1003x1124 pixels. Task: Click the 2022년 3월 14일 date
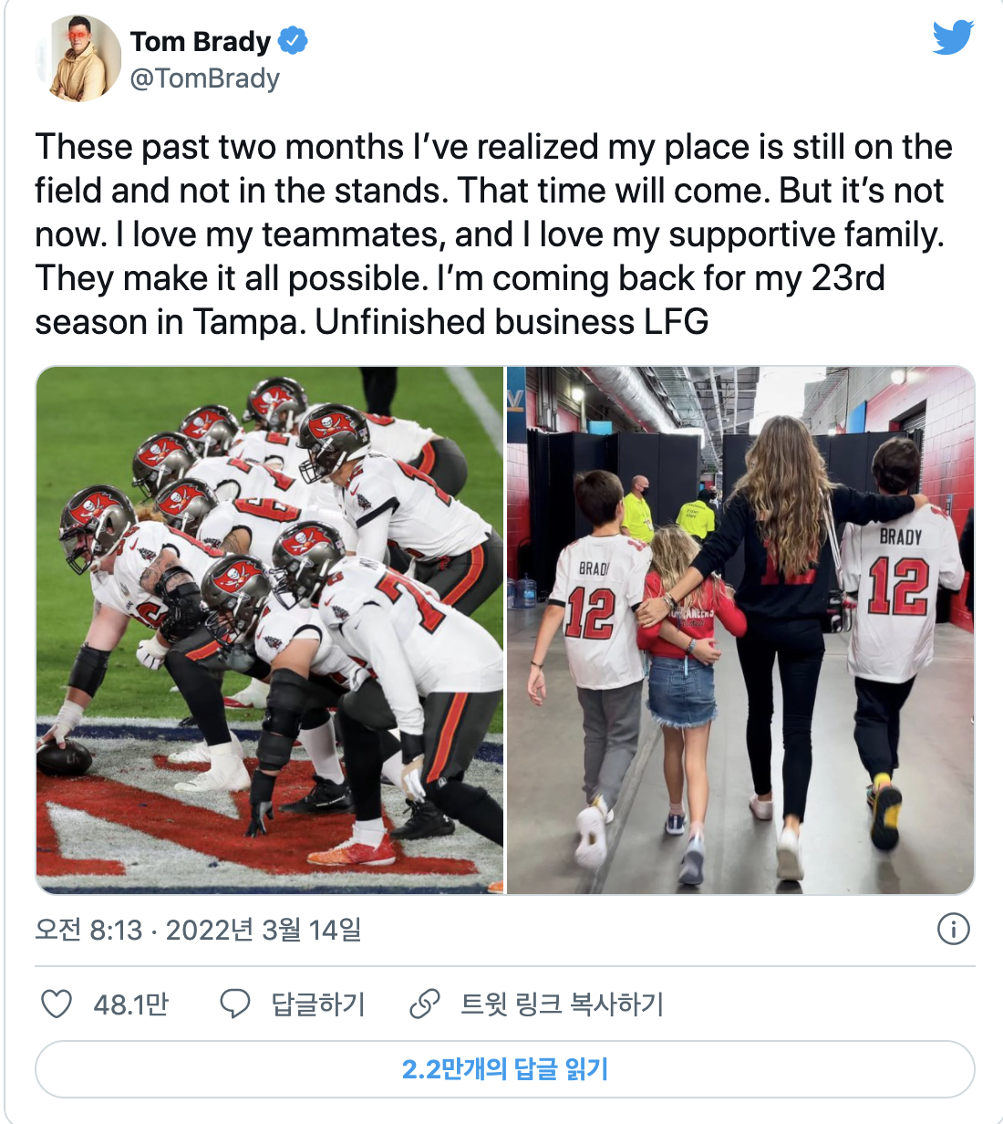264,930
